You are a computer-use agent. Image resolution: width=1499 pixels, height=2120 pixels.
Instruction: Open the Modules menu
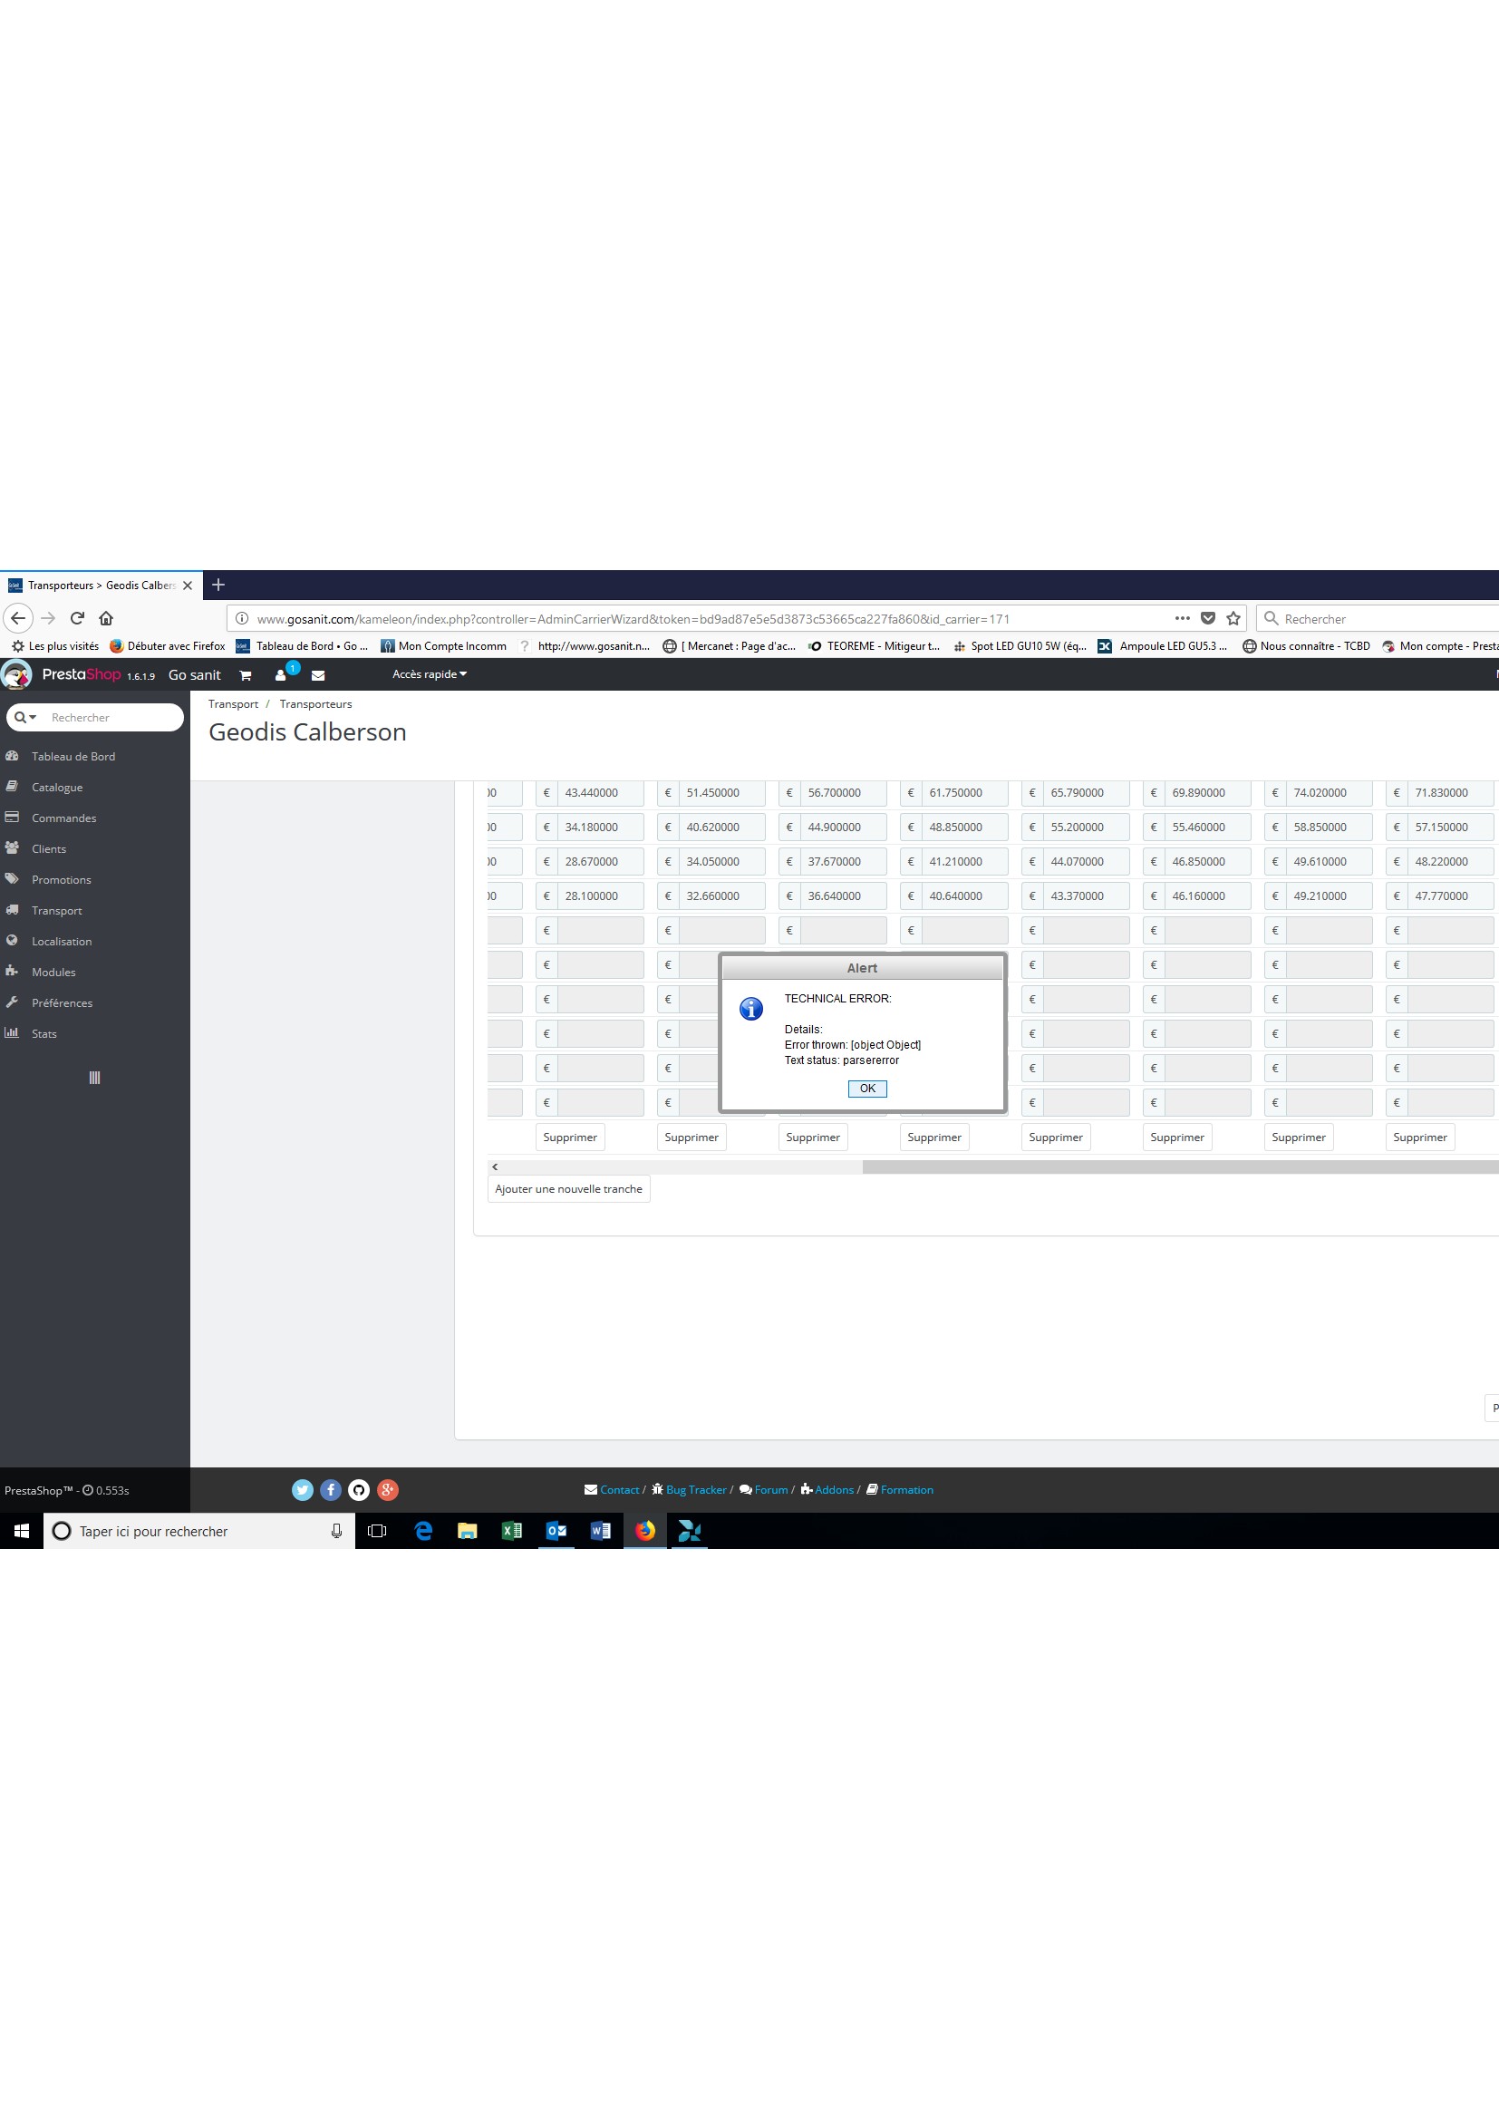[x=53, y=973]
